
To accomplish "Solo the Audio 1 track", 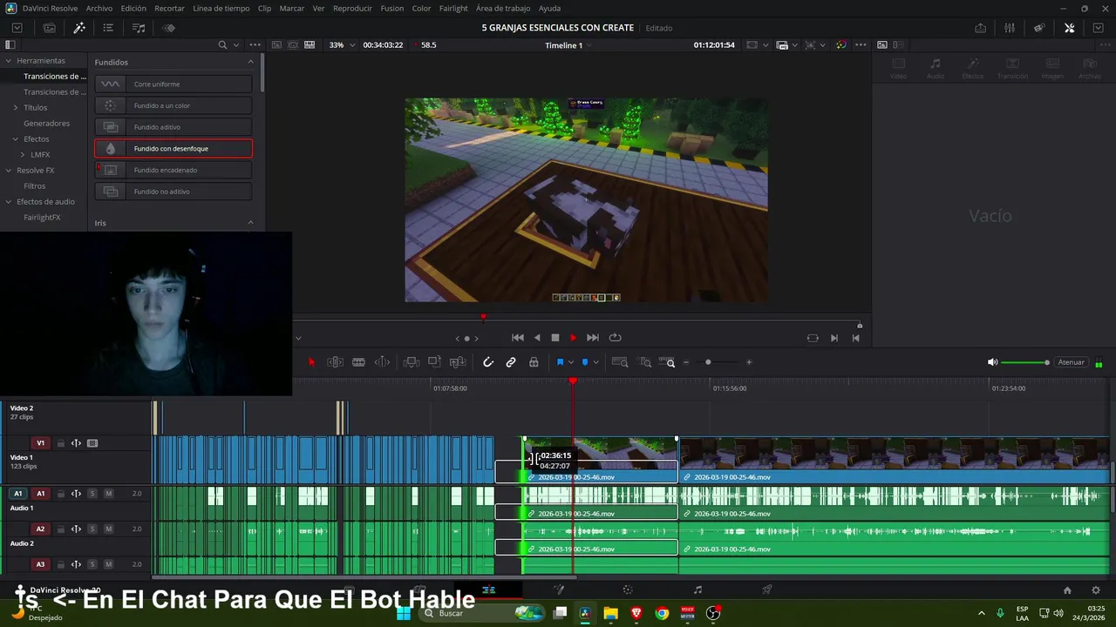I will [x=92, y=494].
